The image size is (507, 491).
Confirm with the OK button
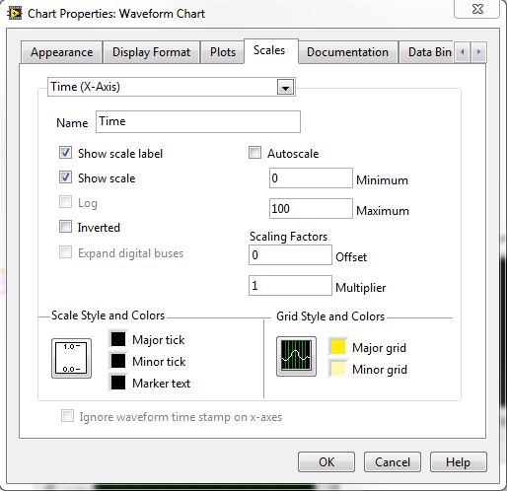tap(326, 462)
